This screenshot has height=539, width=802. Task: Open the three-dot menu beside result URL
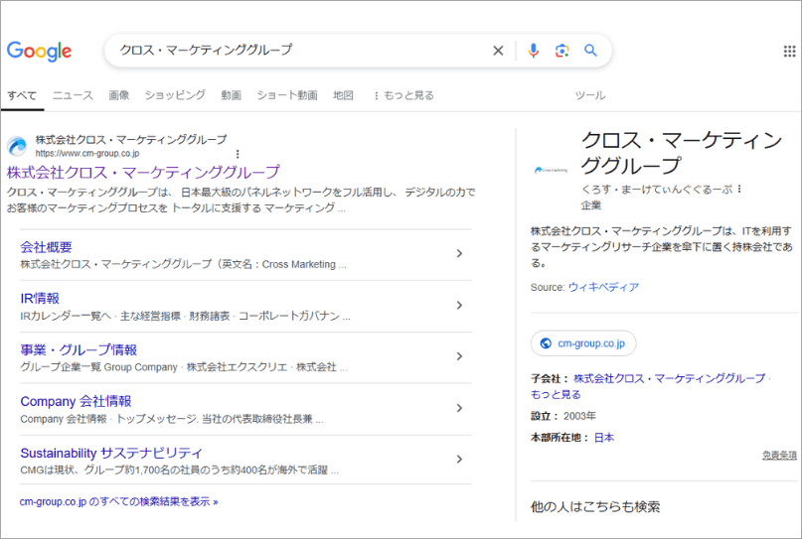click(x=238, y=154)
